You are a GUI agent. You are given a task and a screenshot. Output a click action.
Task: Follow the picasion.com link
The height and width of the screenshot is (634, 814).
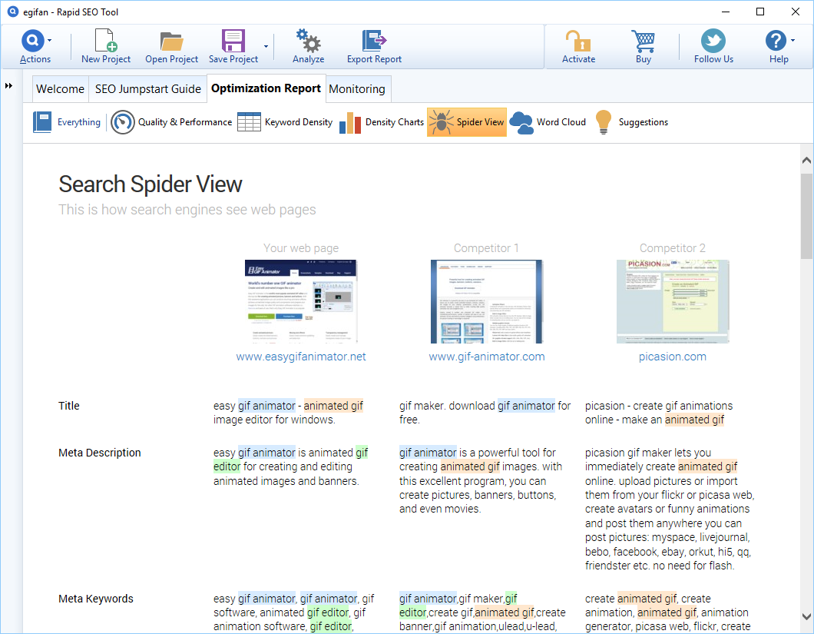click(673, 357)
